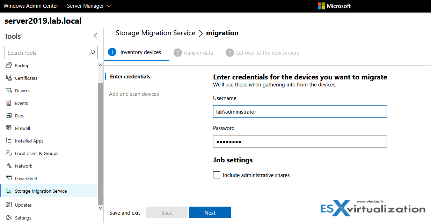Open the Backup tool icon
The image size is (431, 223).
click(x=9, y=66)
